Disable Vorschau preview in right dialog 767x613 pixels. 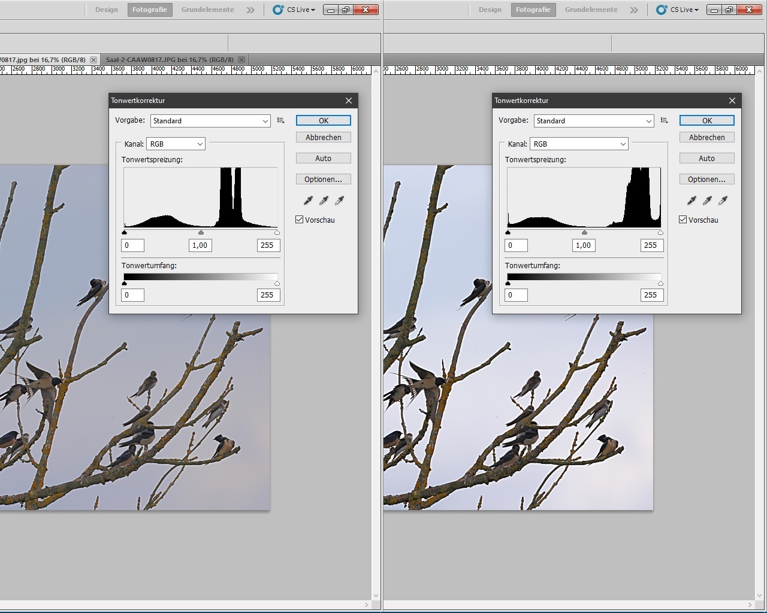pos(683,220)
